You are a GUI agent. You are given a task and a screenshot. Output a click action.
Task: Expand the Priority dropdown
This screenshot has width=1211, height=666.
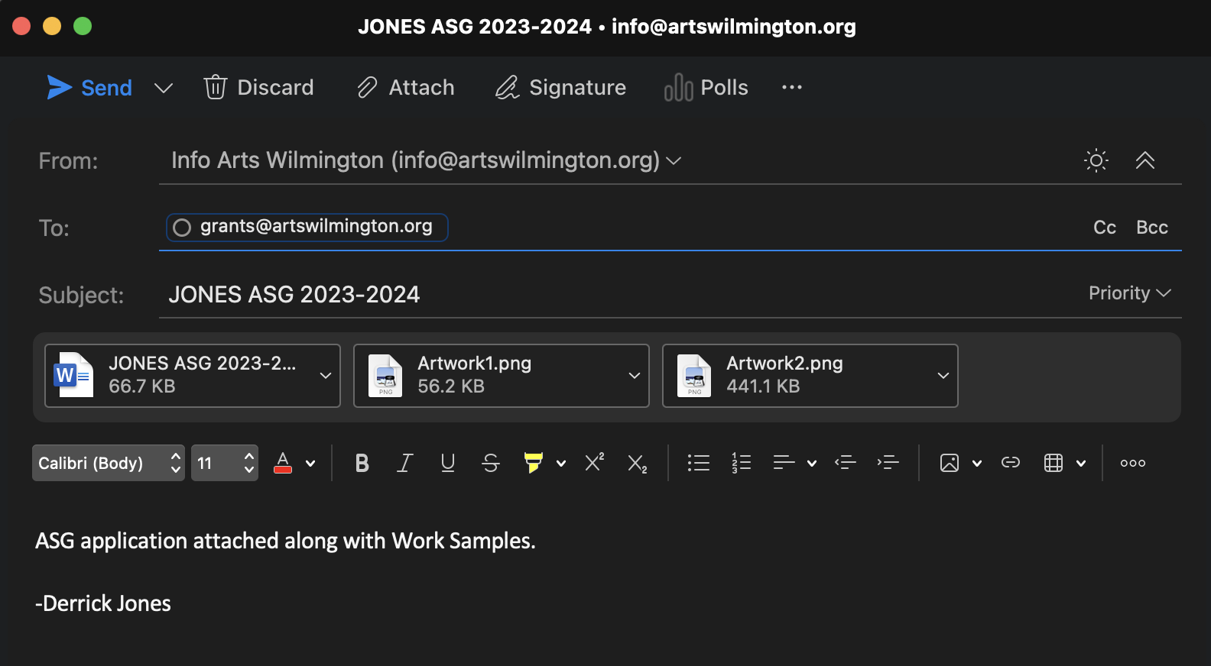coord(1129,293)
